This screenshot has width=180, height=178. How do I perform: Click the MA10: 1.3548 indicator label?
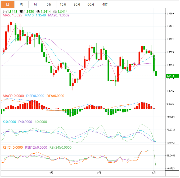click(35, 15)
